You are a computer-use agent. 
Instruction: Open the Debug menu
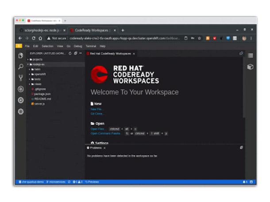pos(78,46)
